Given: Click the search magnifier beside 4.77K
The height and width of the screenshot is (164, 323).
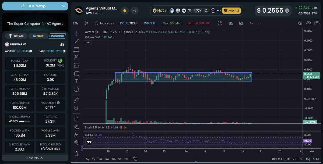Looking at the screenshot, I should tap(206, 11).
